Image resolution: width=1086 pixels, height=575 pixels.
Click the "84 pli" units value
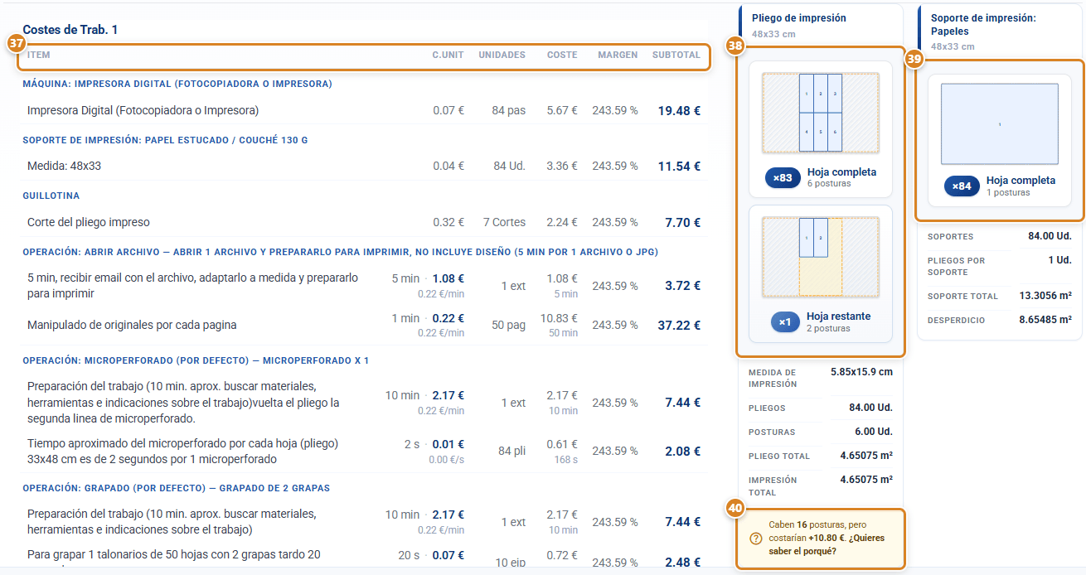[511, 452]
